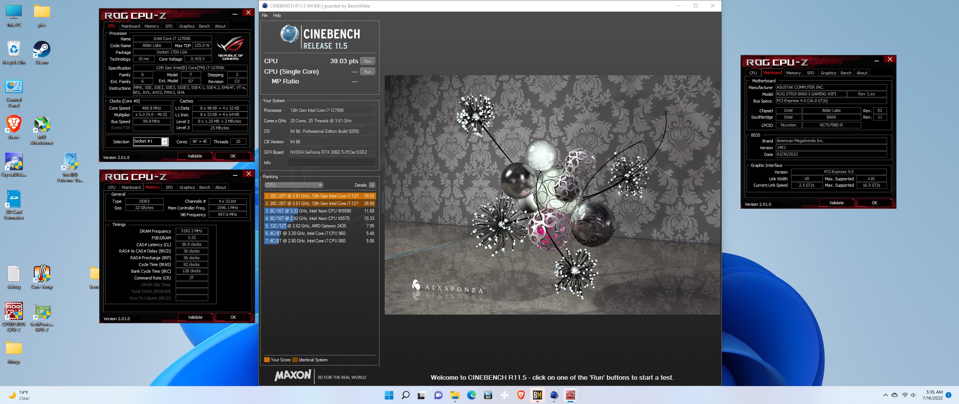Select the Xeon CPU W5590 ranking row
This screenshot has width=959, height=404.
point(320,211)
